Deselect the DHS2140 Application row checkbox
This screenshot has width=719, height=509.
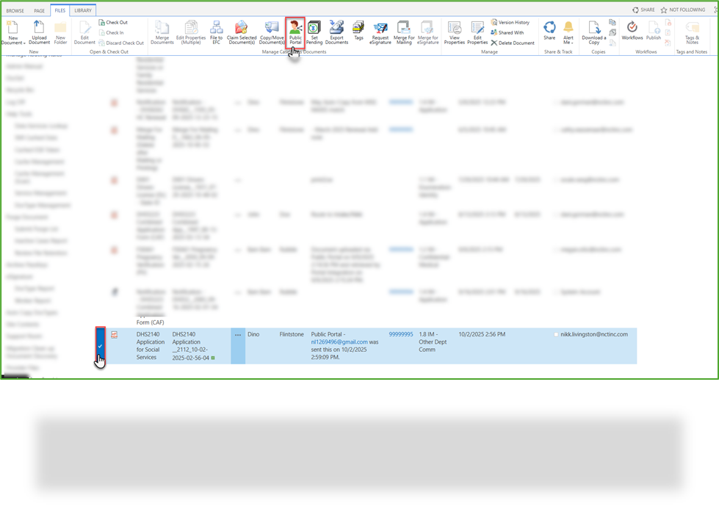[x=100, y=344]
